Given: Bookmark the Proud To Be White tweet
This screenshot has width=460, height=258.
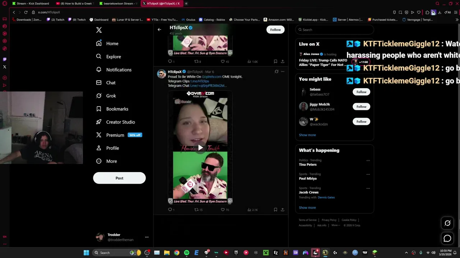Looking at the screenshot, I should pyautogui.click(x=275, y=210).
